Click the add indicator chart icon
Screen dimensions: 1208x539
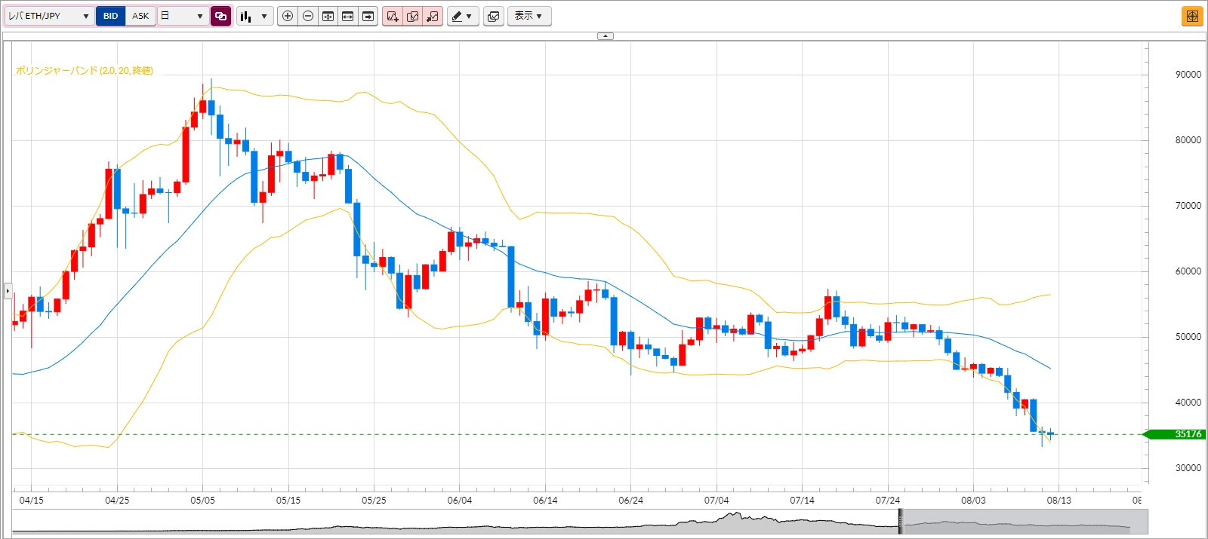click(393, 16)
